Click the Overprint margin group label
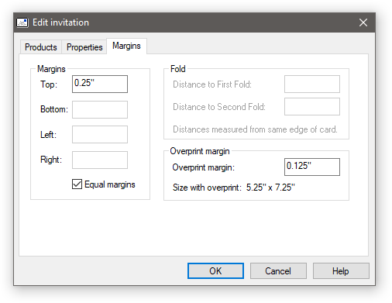 pos(200,151)
